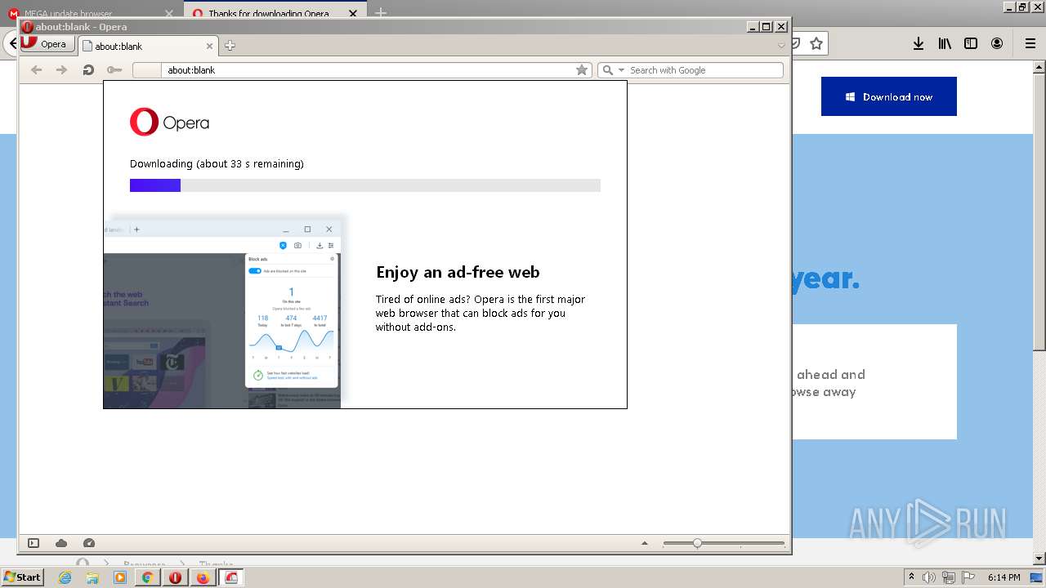Open Windows Explorer from taskbar
Image resolution: width=1046 pixels, height=588 pixels.
92,577
